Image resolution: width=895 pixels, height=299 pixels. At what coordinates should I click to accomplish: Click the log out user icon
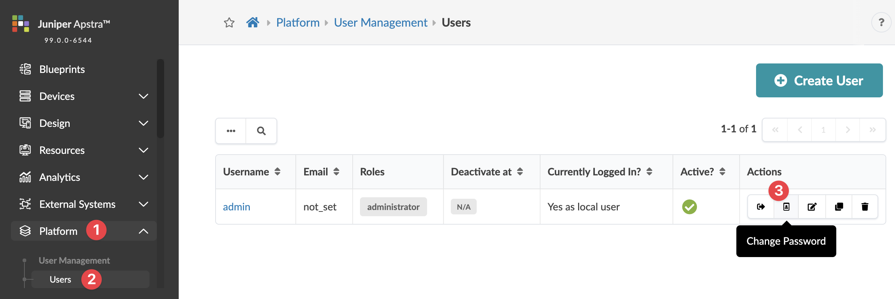pyautogui.click(x=761, y=207)
